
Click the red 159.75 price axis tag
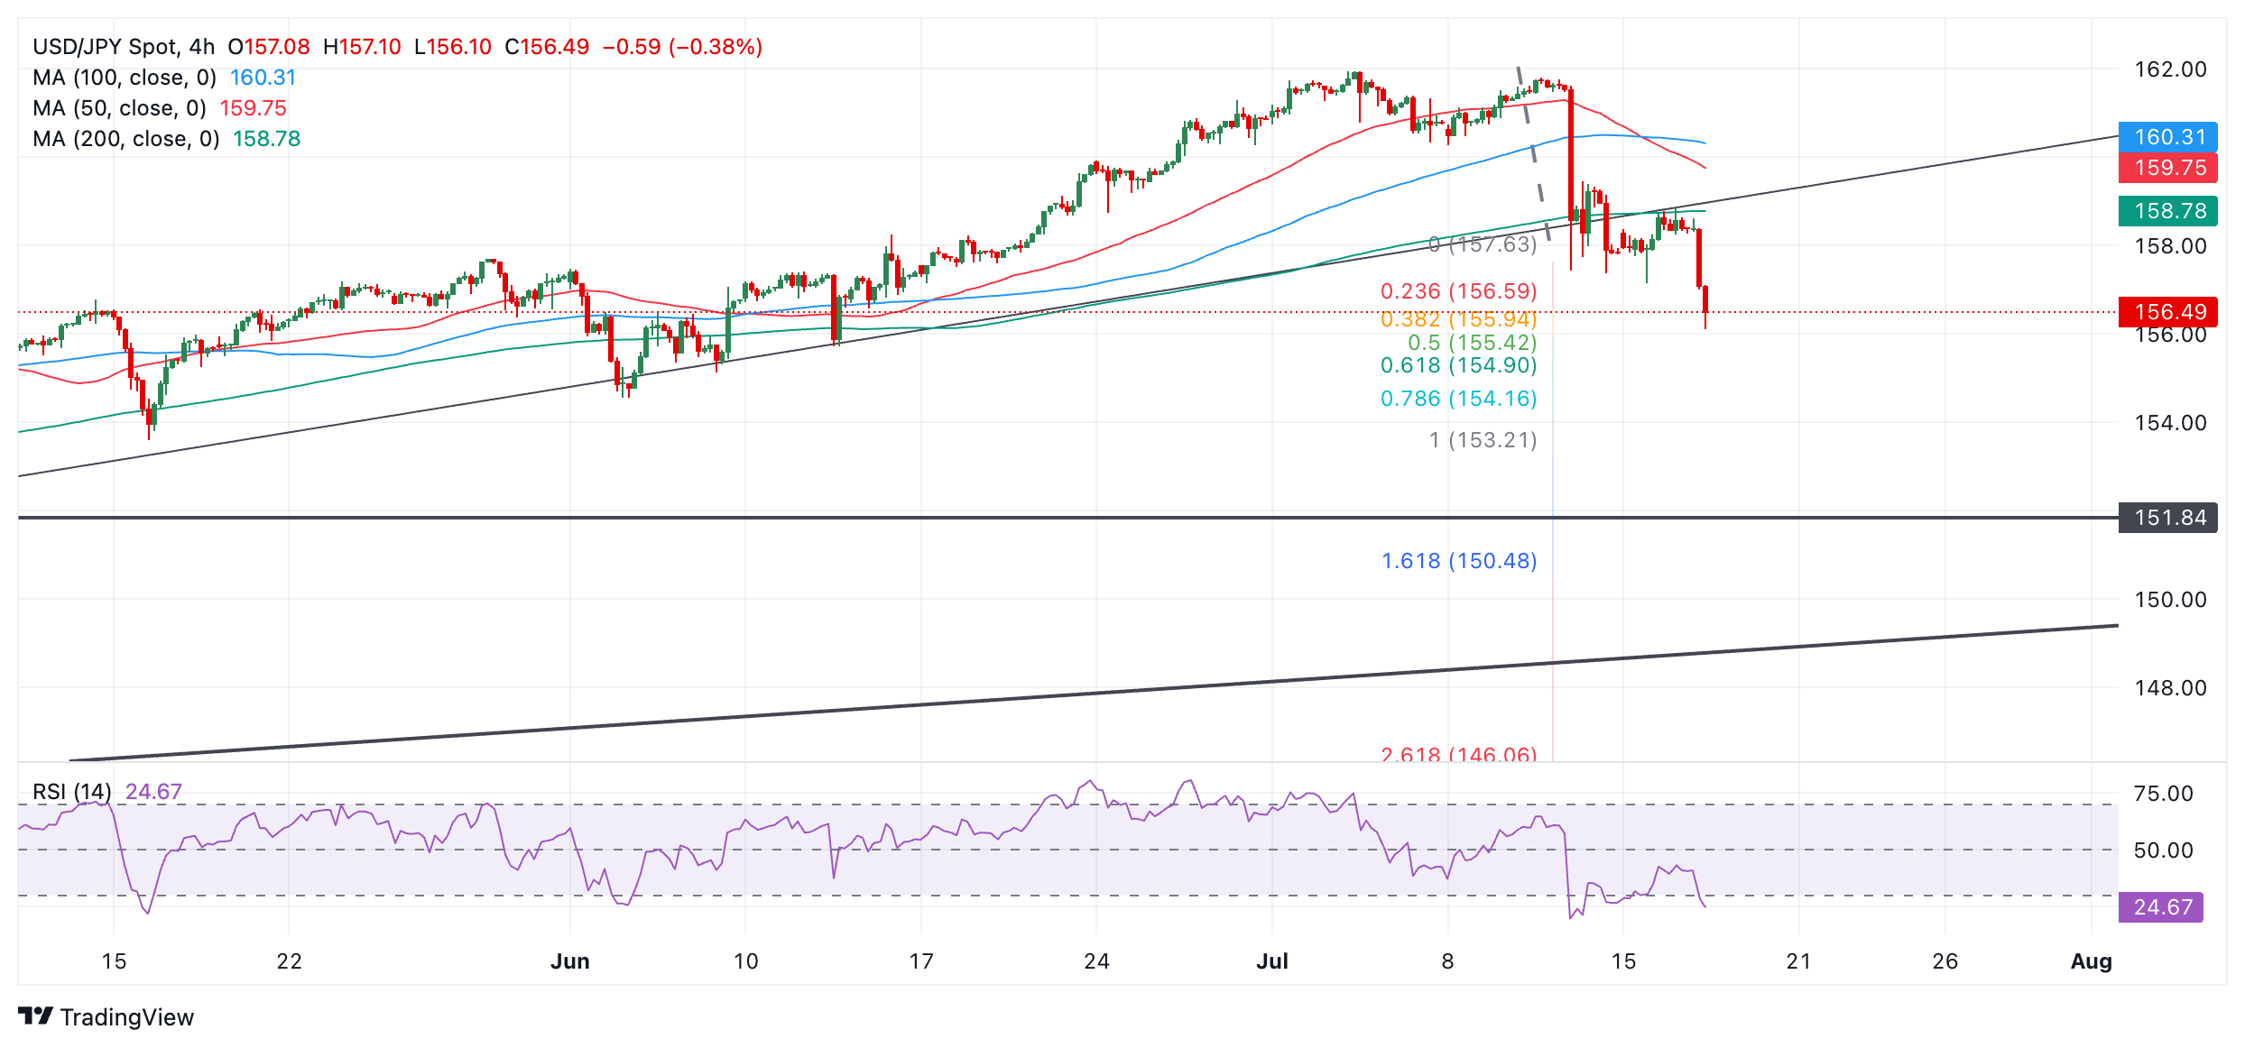(x=2167, y=168)
